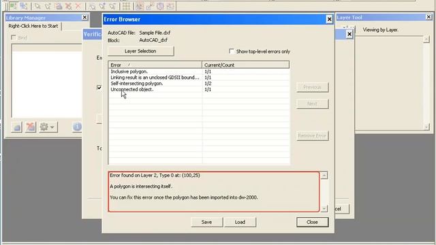This screenshot has height=245, width=436.
Task: Click the grid icon in the top toolbar
Action: tap(126, 6)
